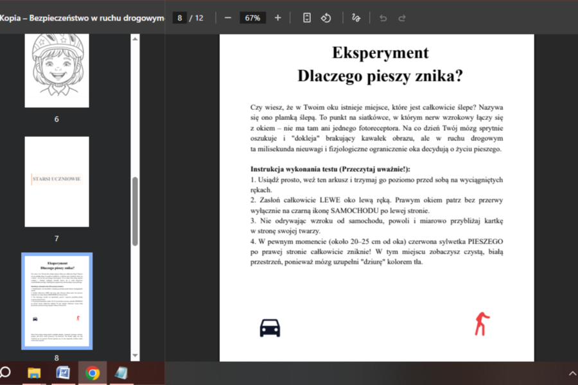
Task: Click the redo arrow in toolbar
Action: click(x=402, y=18)
